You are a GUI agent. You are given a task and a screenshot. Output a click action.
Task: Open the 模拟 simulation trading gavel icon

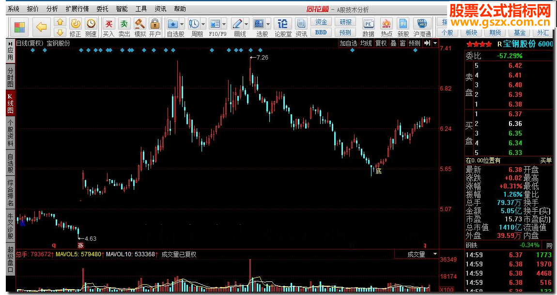140,24
